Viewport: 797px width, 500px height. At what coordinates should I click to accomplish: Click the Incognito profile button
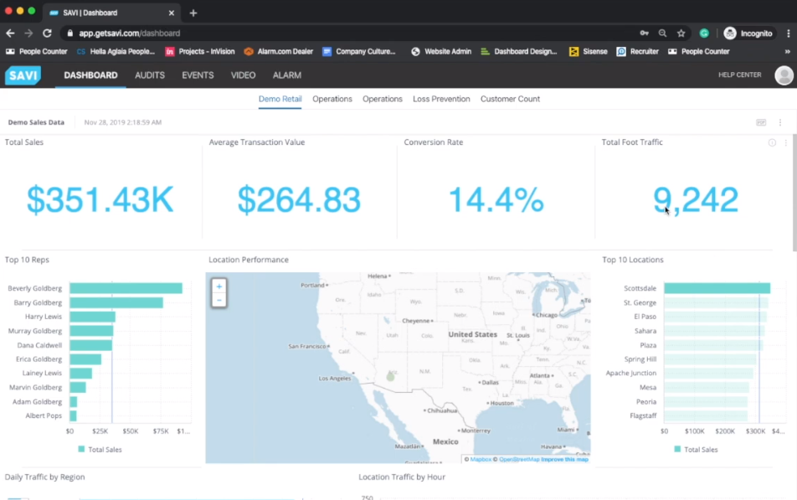point(748,33)
